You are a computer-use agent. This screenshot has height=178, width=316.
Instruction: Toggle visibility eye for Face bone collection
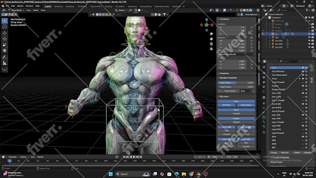click(303, 68)
